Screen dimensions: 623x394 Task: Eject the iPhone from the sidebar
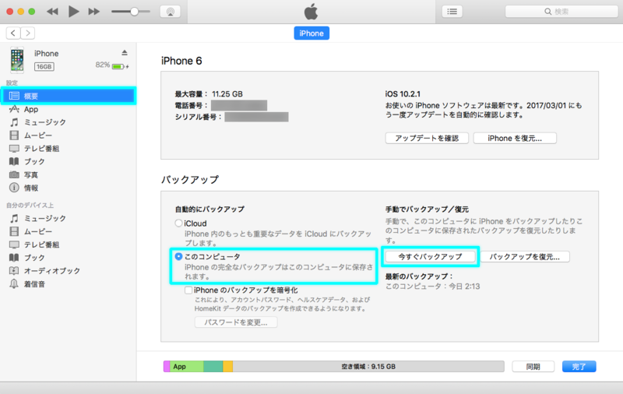coord(125,53)
